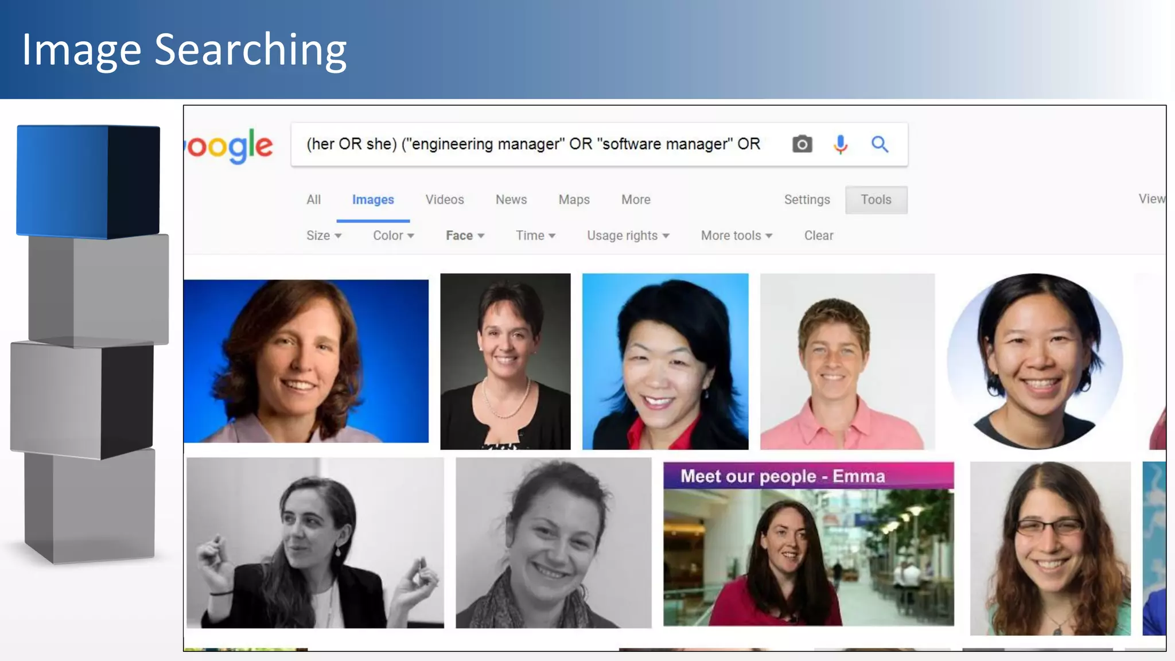Screen dimensions: 1175x661
Task: Open the Size filter dropdown
Action: coord(324,236)
